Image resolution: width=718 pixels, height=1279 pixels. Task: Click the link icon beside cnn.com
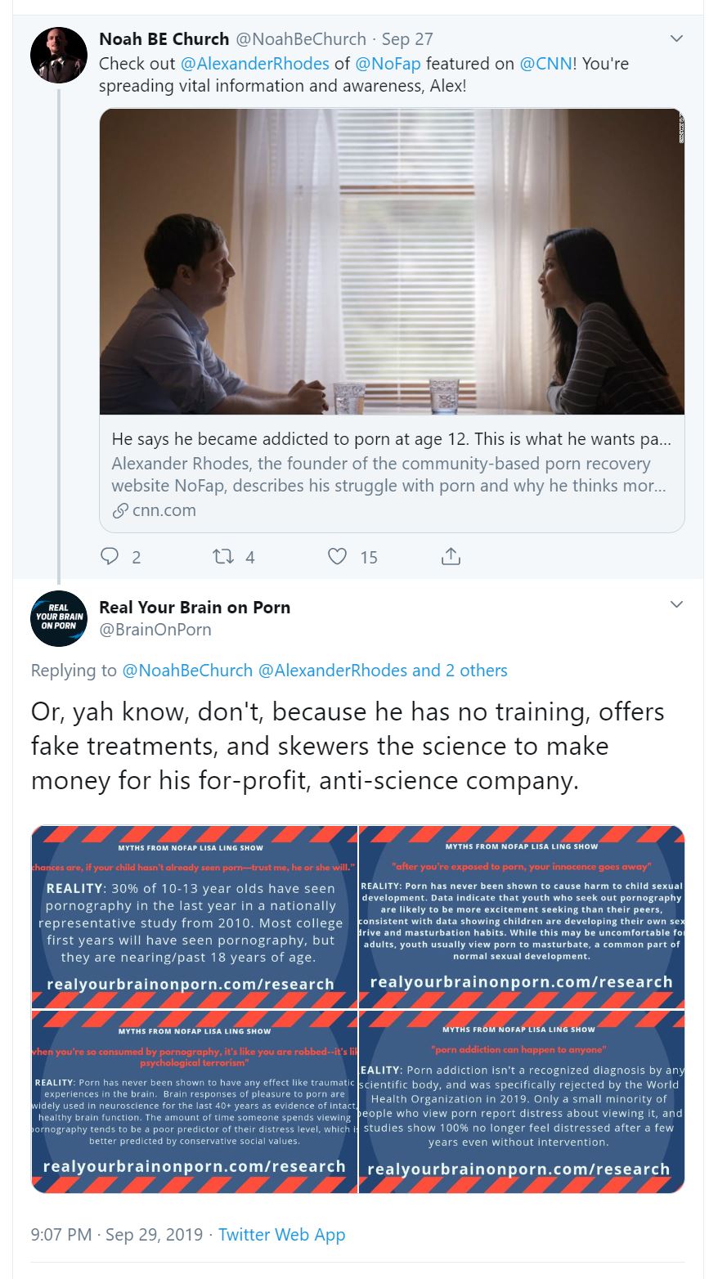[120, 511]
